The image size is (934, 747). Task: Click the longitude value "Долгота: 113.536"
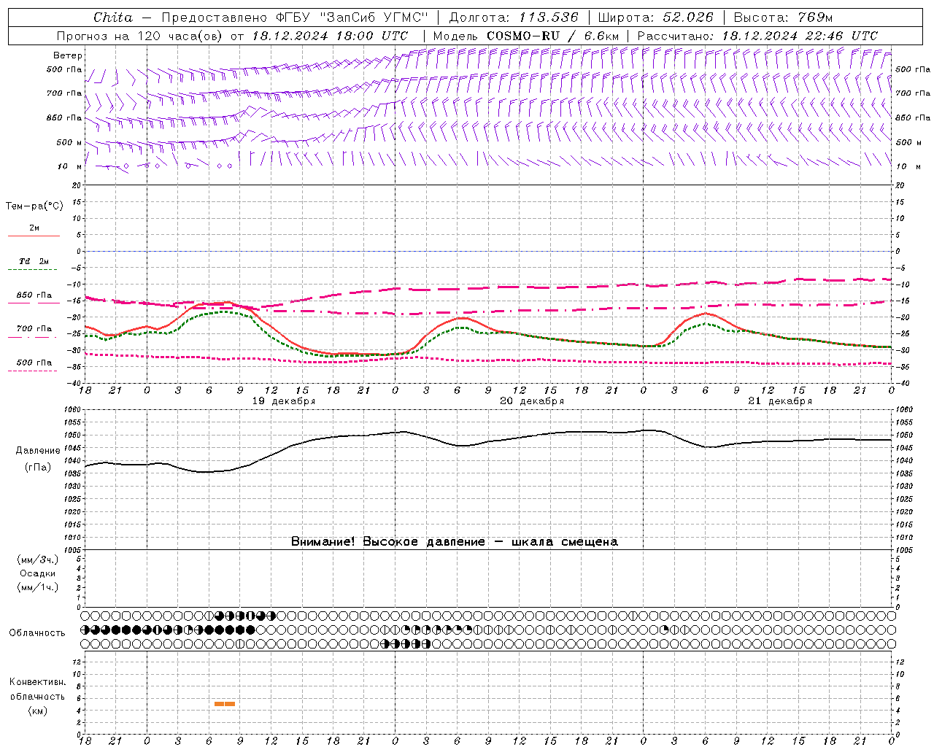[514, 18]
